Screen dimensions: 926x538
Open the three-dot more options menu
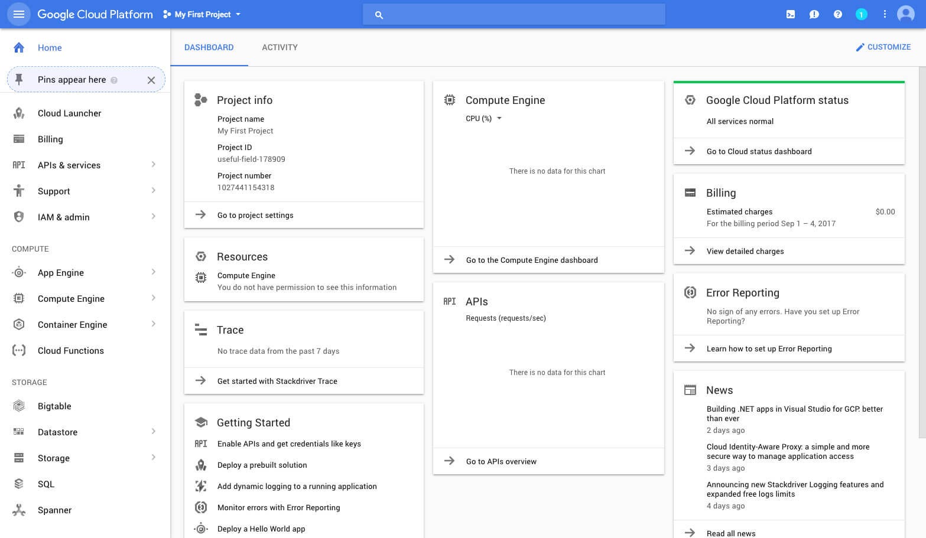click(x=885, y=14)
